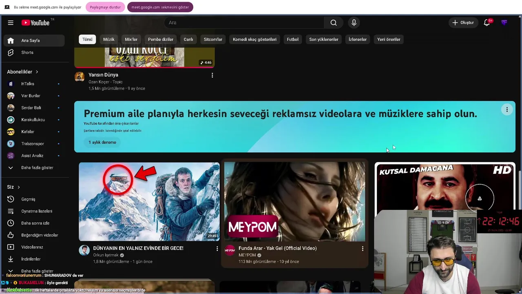Open Beğendiğim videolar thumbs-up icon
The image size is (522, 294).
(11, 235)
